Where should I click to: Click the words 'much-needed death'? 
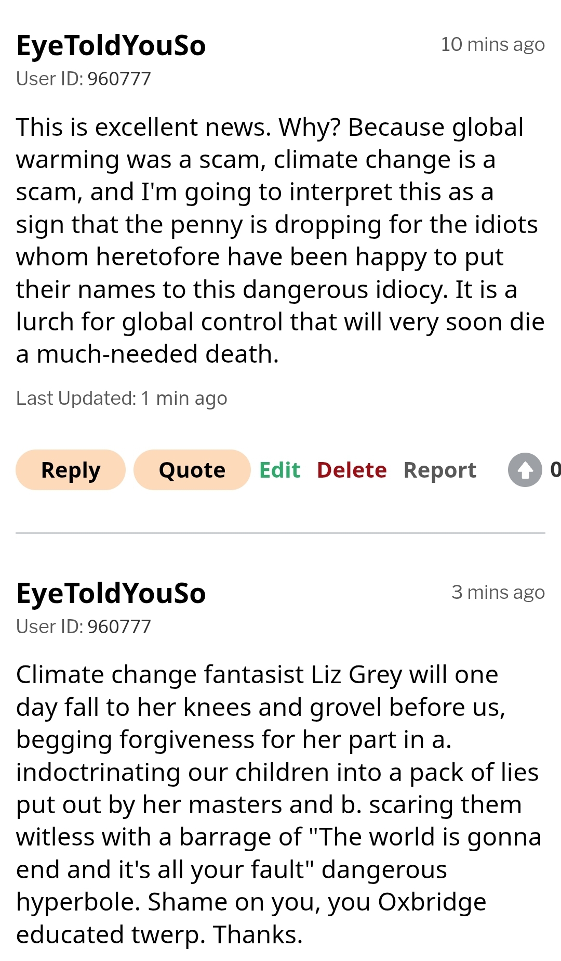[157, 354]
